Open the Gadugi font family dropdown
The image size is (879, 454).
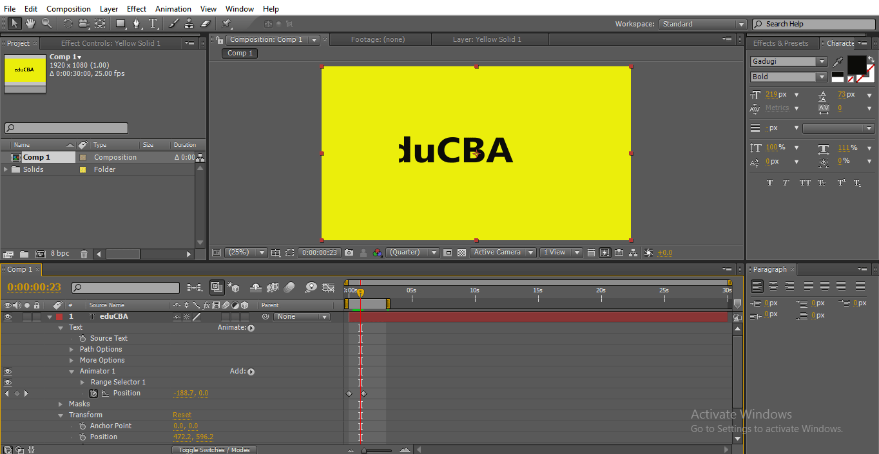[789, 62]
